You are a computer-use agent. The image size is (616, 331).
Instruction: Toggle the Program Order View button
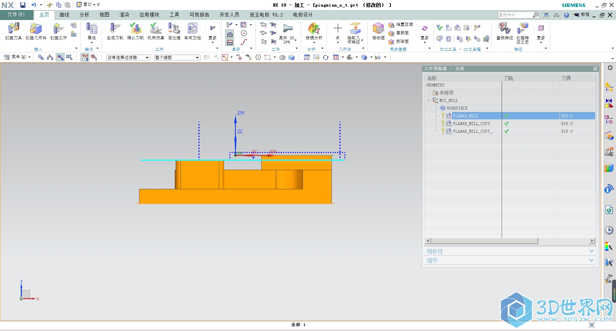click(x=41, y=57)
